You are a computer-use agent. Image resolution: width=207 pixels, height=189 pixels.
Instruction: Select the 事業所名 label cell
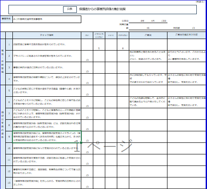(6, 19)
